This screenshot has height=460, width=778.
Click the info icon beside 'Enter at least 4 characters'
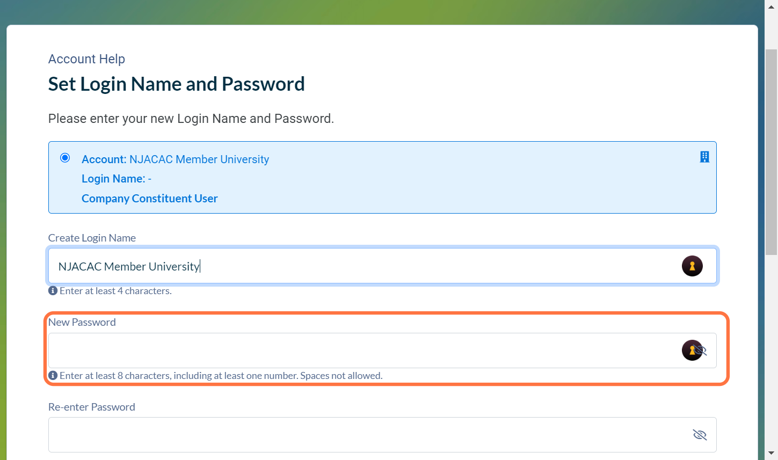coord(53,291)
